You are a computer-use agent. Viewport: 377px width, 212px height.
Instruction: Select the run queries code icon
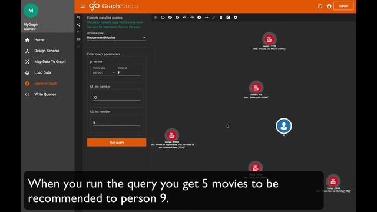coord(78,47)
